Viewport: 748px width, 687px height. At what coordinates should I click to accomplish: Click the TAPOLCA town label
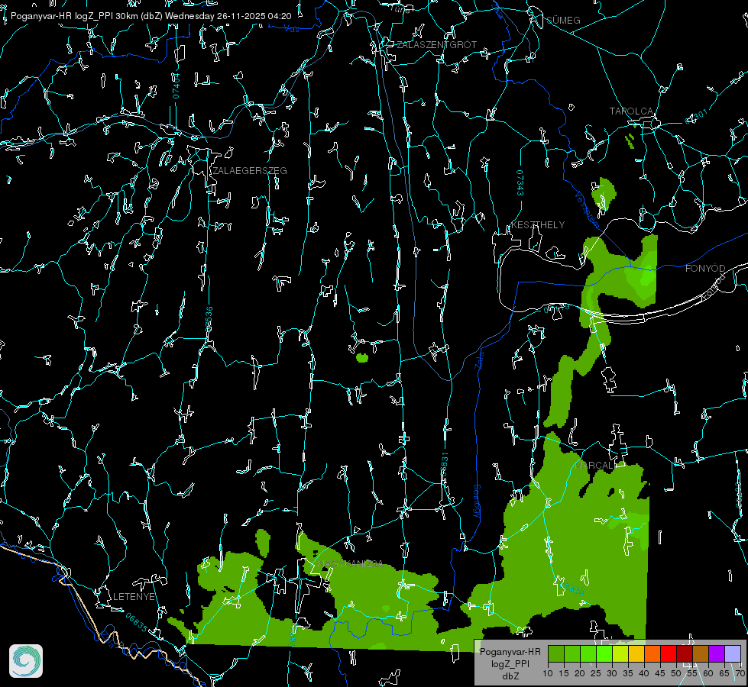[632, 111]
